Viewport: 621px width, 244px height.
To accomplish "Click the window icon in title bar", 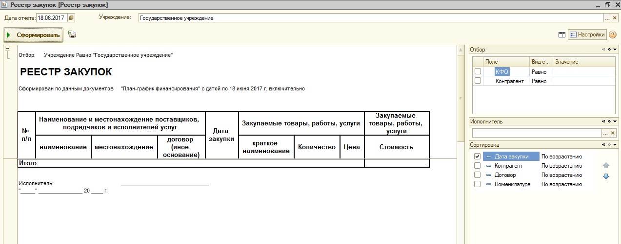I will click(4, 4).
